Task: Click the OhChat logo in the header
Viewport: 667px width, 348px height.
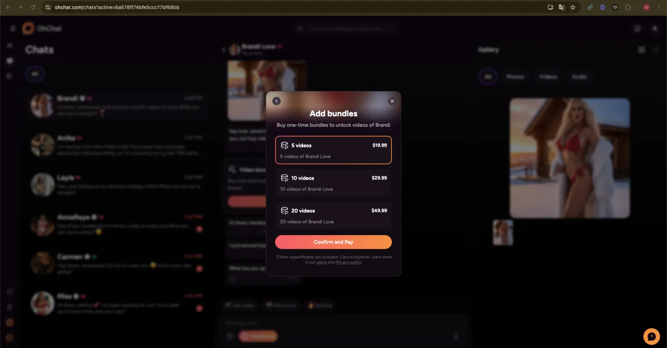Action: 42,28
